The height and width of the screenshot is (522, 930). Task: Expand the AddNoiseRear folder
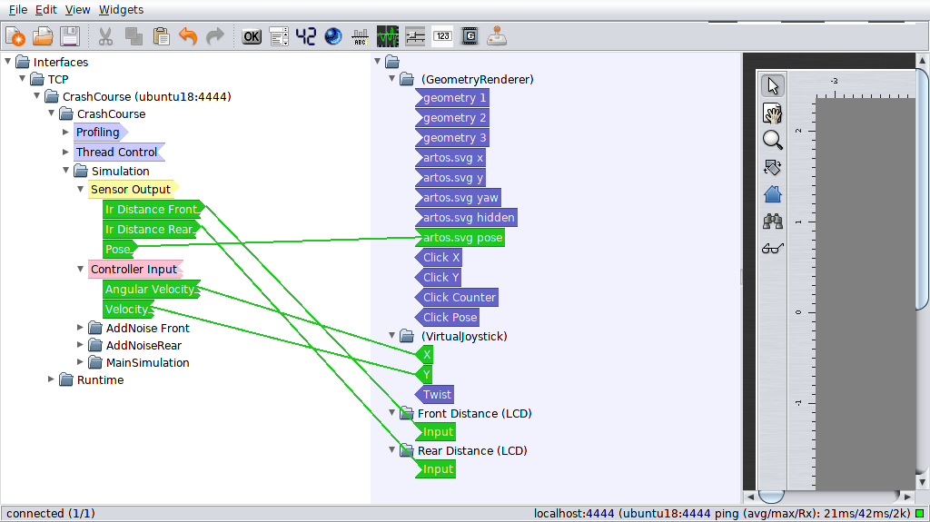(x=81, y=344)
